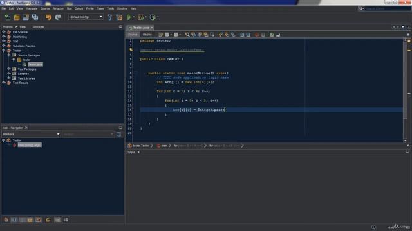Click the New Project toolbar icon
The width and height of the screenshot is (412, 231).
tap(17, 17)
